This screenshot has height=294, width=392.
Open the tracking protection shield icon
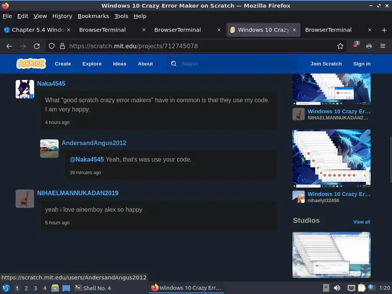(52, 46)
